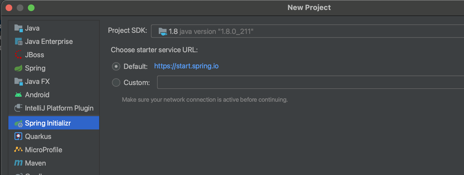The width and height of the screenshot is (464, 175).
Task: Click into the Custom URL input field
Action: click(x=311, y=82)
